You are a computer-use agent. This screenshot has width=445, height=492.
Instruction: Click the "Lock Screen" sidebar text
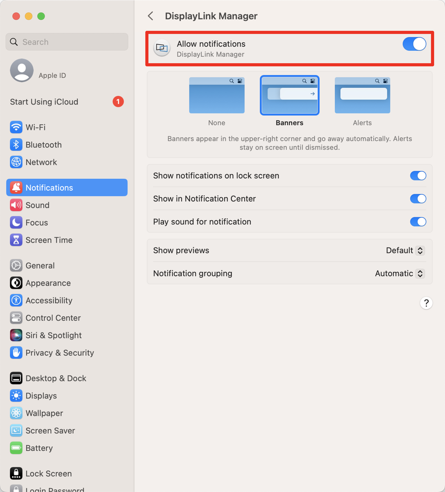pyautogui.click(x=48, y=474)
